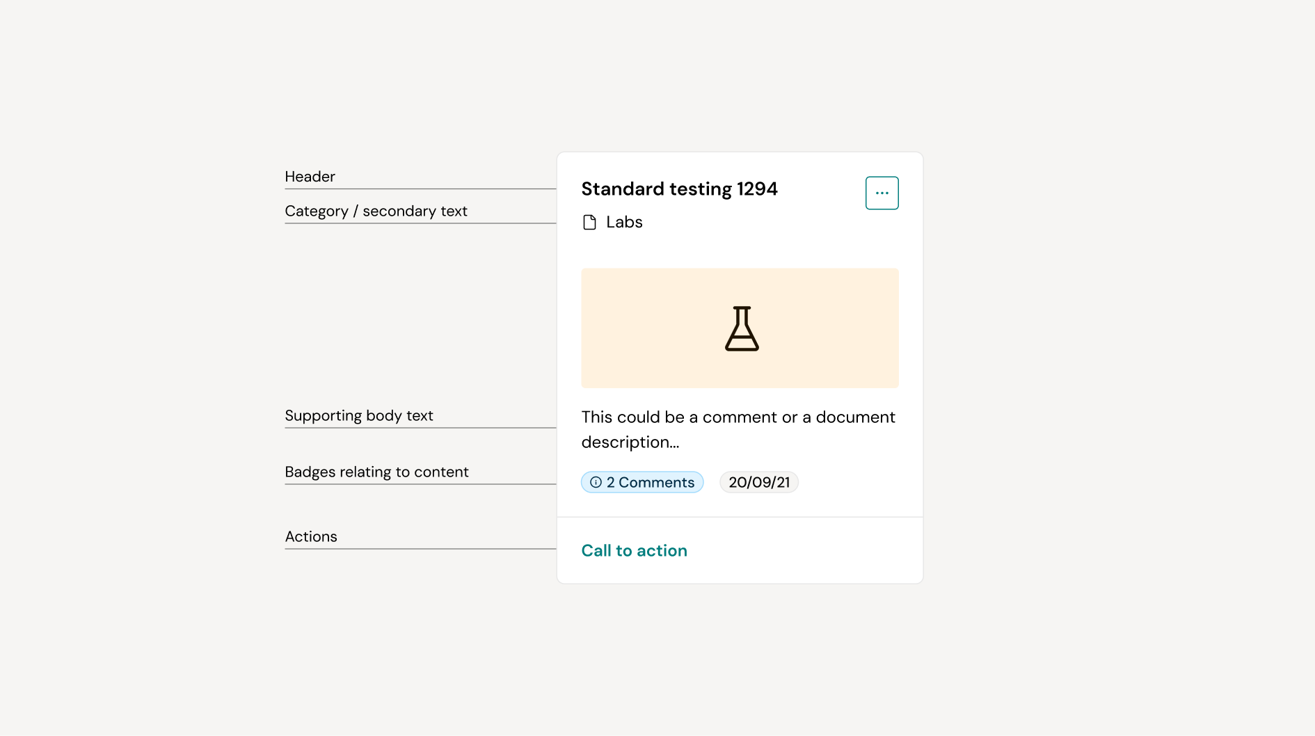Open the 2 Comments badge
This screenshot has height=736, width=1315.
pyautogui.click(x=641, y=481)
